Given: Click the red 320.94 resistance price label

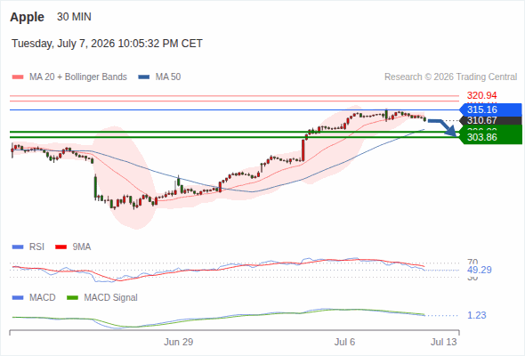Looking at the screenshot, I should 481,95.
